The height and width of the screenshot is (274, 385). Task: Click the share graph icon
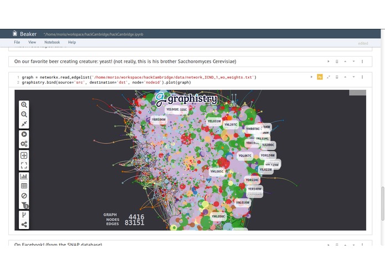[x=24, y=225]
